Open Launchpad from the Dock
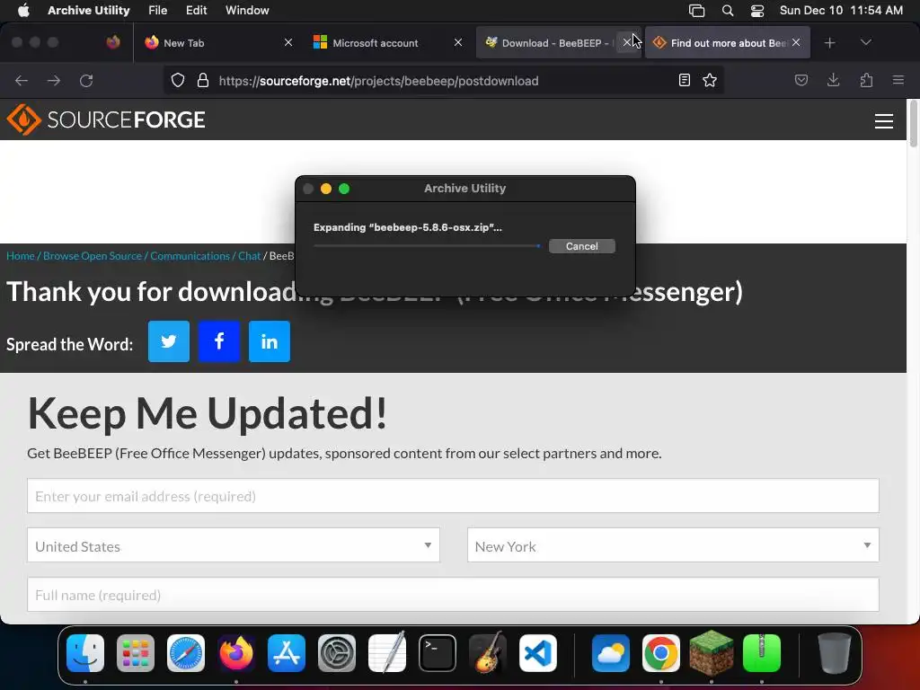The image size is (920, 690). [x=136, y=653]
